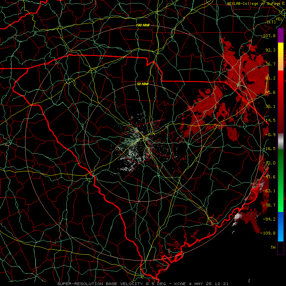The height and width of the screenshot is (286, 286).
Task: Select the -32.0 legend value
Action: pos(269,163)
